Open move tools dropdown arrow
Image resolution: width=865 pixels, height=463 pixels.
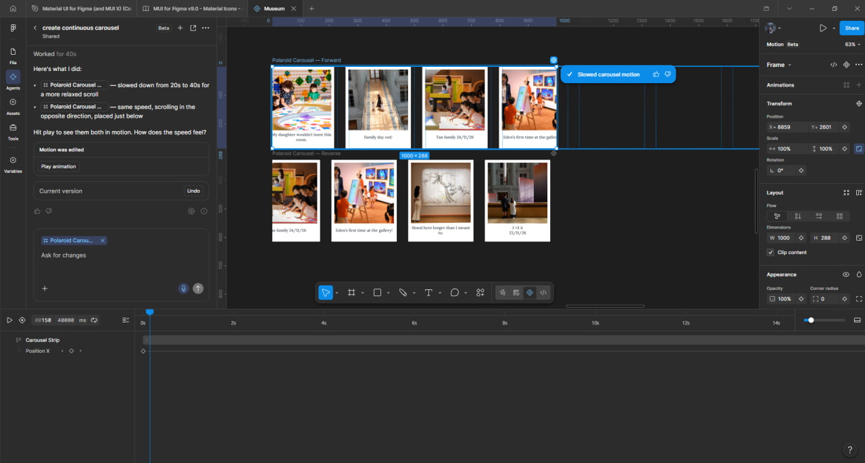pyautogui.click(x=337, y=293)
